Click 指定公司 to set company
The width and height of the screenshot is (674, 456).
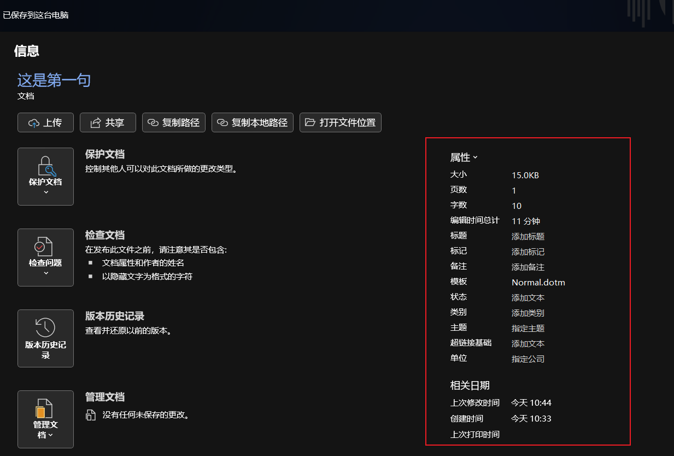click(528, 359)
